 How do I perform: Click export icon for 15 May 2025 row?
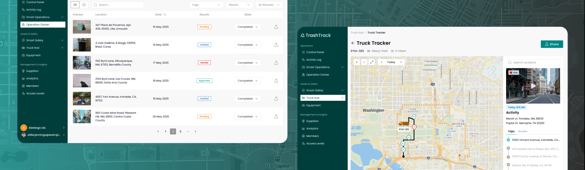(x=276, y=27)
